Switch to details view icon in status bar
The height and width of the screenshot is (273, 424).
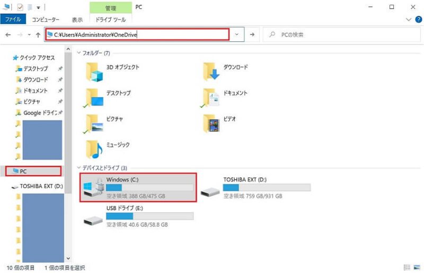[407, 267]
